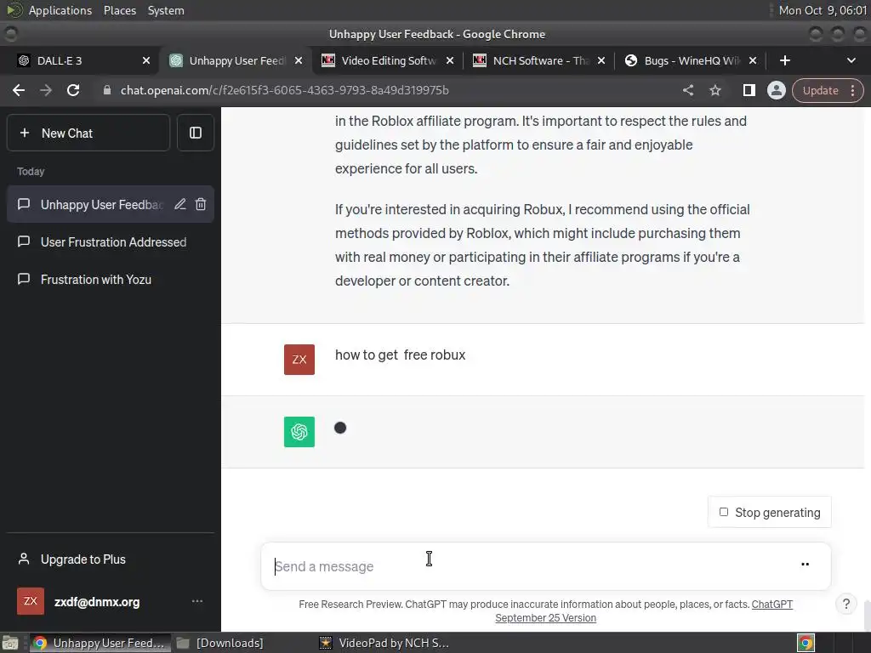Open the Places menu

[x=119, y=10]
